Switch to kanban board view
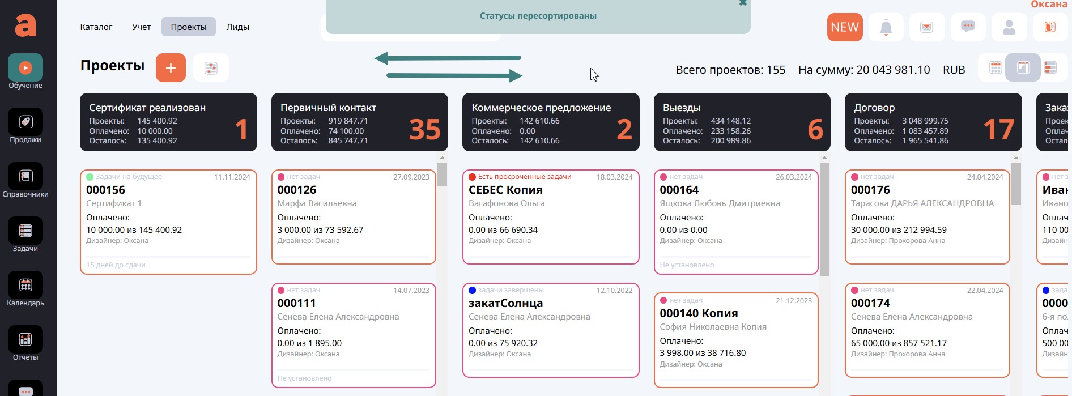This screenshot has height=396, width=1072. tap(1023, 68)
